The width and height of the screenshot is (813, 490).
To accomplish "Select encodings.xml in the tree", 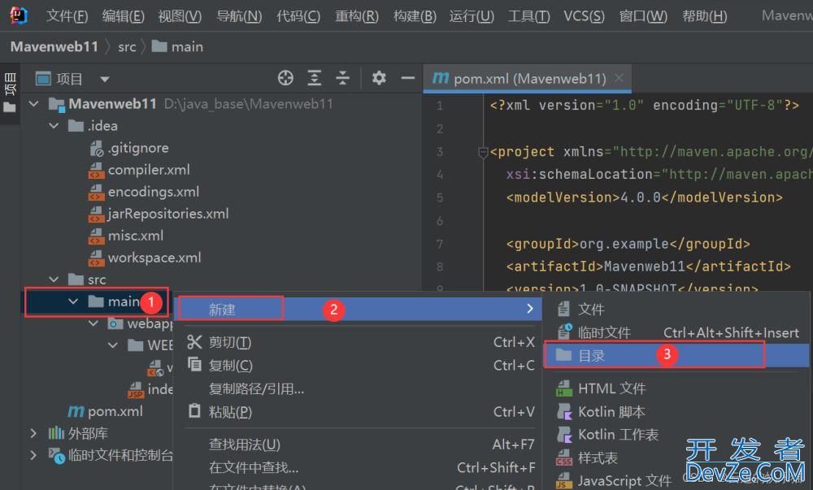I will tap(144, 192).
